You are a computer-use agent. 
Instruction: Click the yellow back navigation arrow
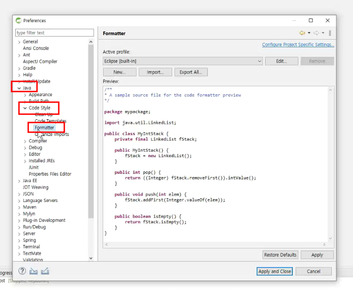pos(302,33)
